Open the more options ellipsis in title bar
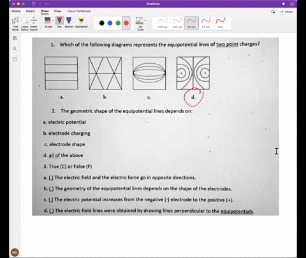The image size is (306, 258). [x=47, y=4]
